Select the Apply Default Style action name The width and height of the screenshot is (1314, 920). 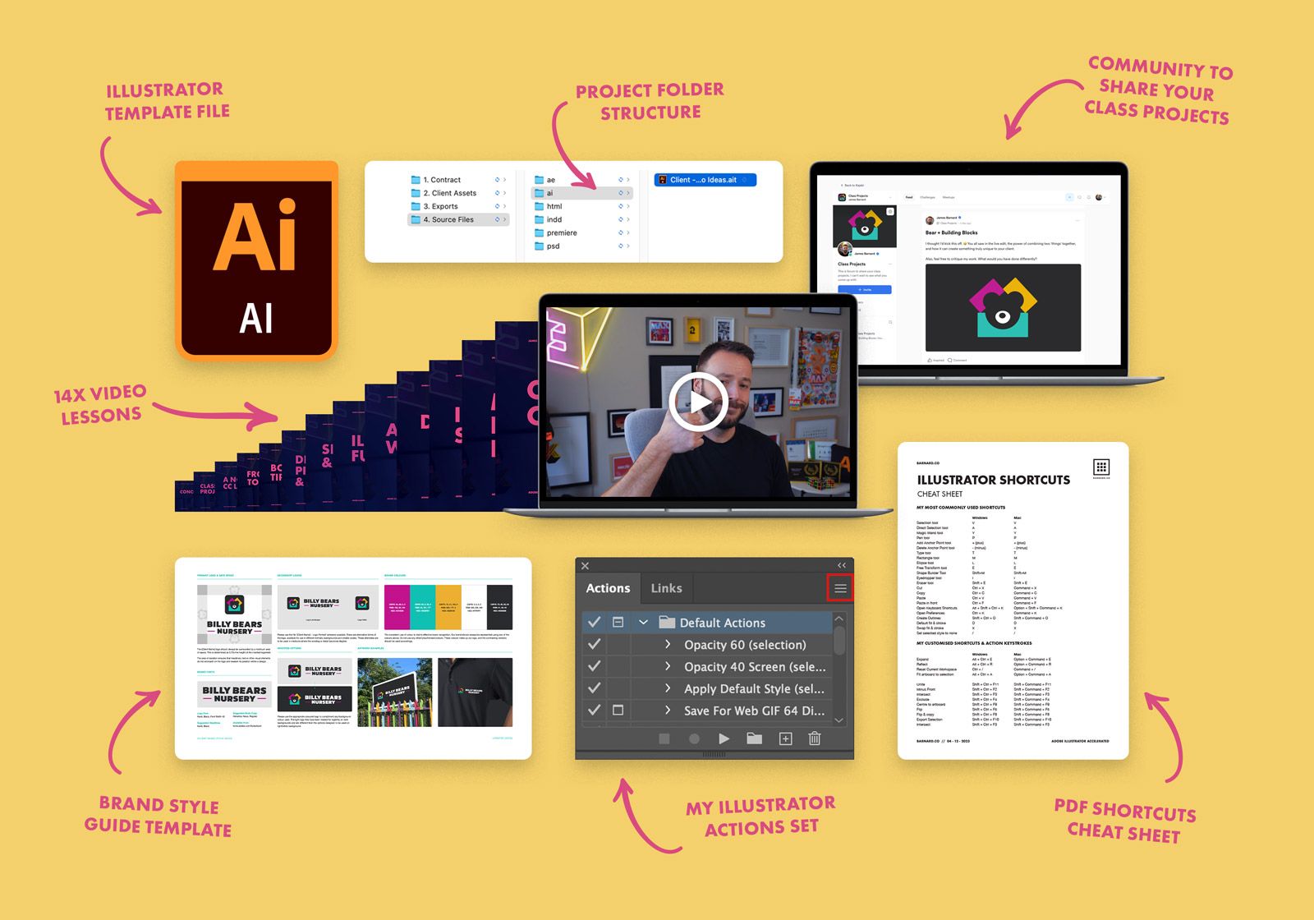[x=754, y=689]
